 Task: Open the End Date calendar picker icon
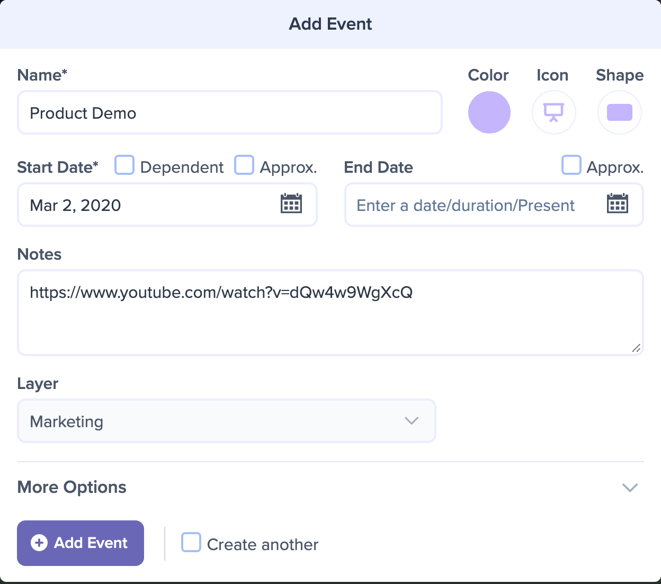coord(617,203)
